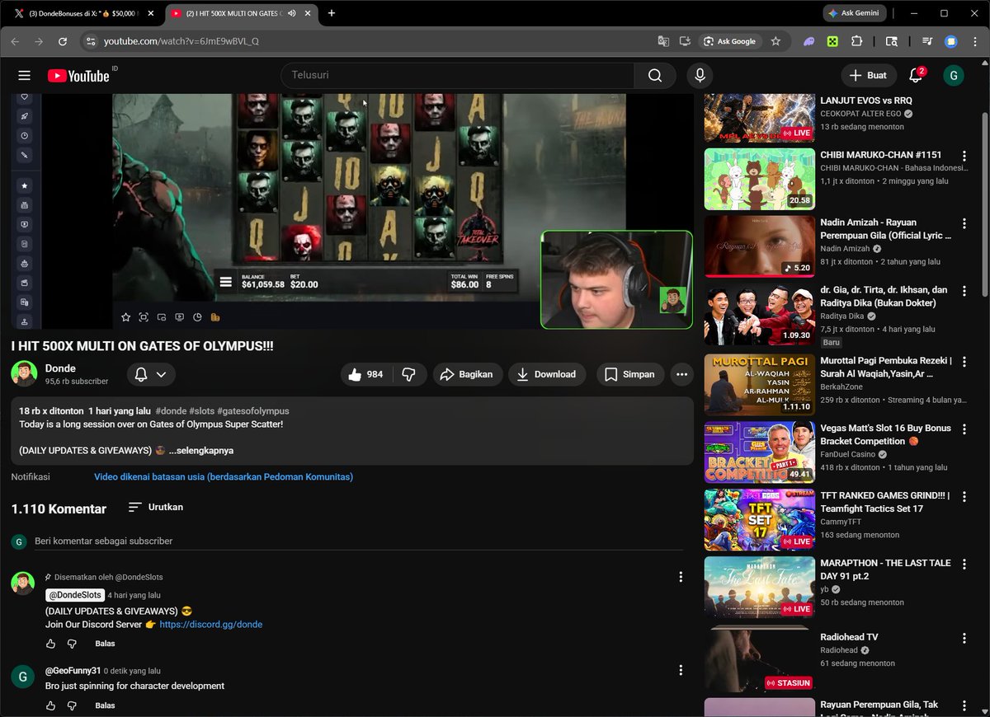The height and width of the screenshot is (717, 990).
Task: Open the TFT RANKED GAMES GRIND title
Action: [x=884, y=502]
